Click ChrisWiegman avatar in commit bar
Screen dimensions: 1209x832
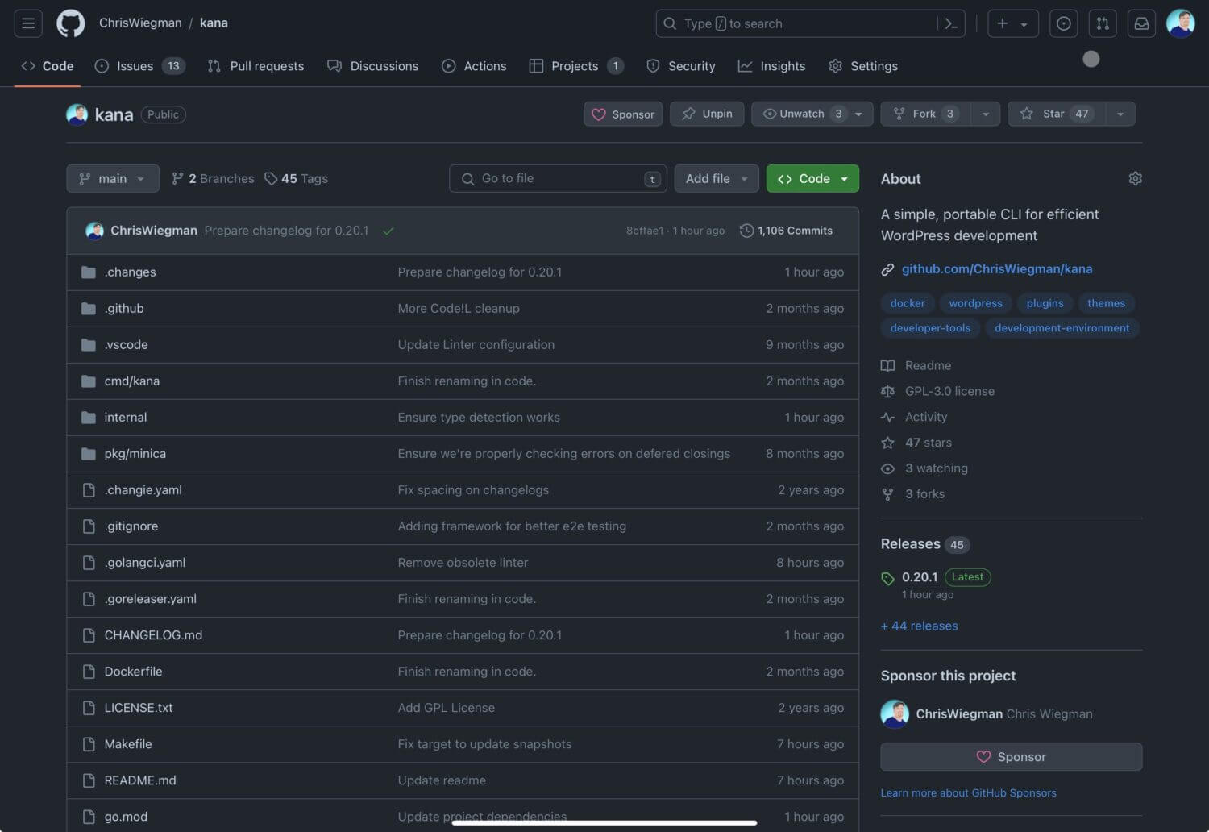coord(94,231)
